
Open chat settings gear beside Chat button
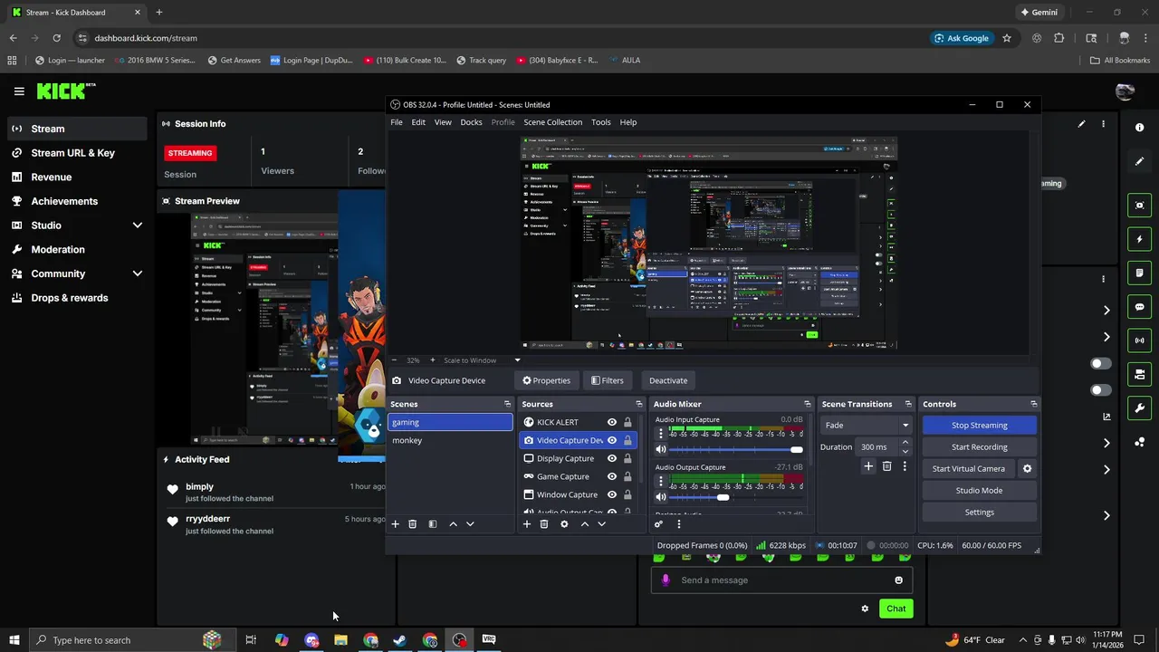coord(865,609)
